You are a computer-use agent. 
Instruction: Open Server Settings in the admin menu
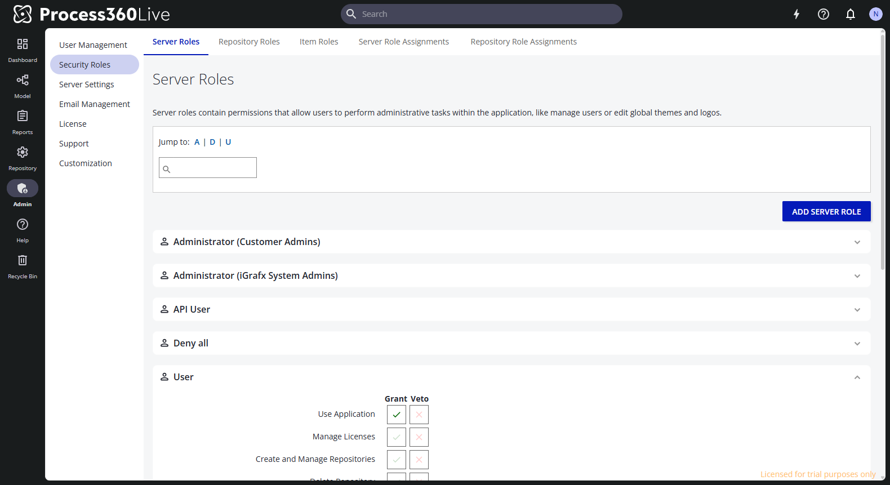tap(95, 84)
